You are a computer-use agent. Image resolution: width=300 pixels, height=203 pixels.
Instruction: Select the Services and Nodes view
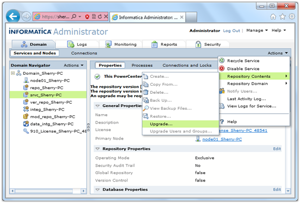(x=34, y=53)
